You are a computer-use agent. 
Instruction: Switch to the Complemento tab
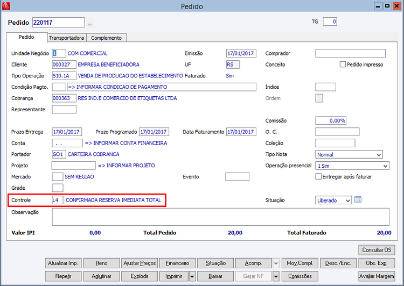tap(106, 38)
